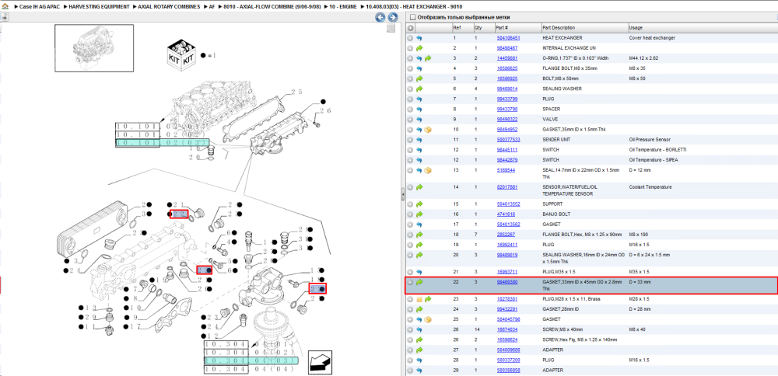This screenshot has width=778, height=376.
Task: Click the panel splitter handle between diagram and table
Action: [x=402, y=193]
